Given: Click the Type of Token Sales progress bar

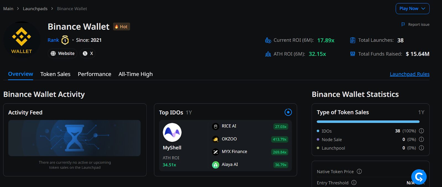Looking at the screenshot, I should click(368, 122).
